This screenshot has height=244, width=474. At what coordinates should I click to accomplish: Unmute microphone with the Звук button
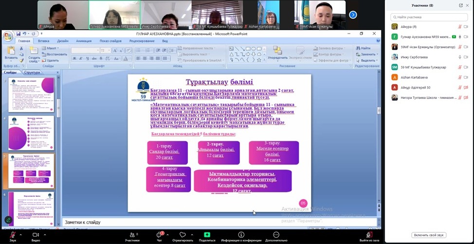(13, 235)
